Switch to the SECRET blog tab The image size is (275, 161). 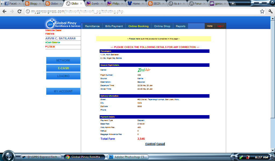click(x=156, y=3)
